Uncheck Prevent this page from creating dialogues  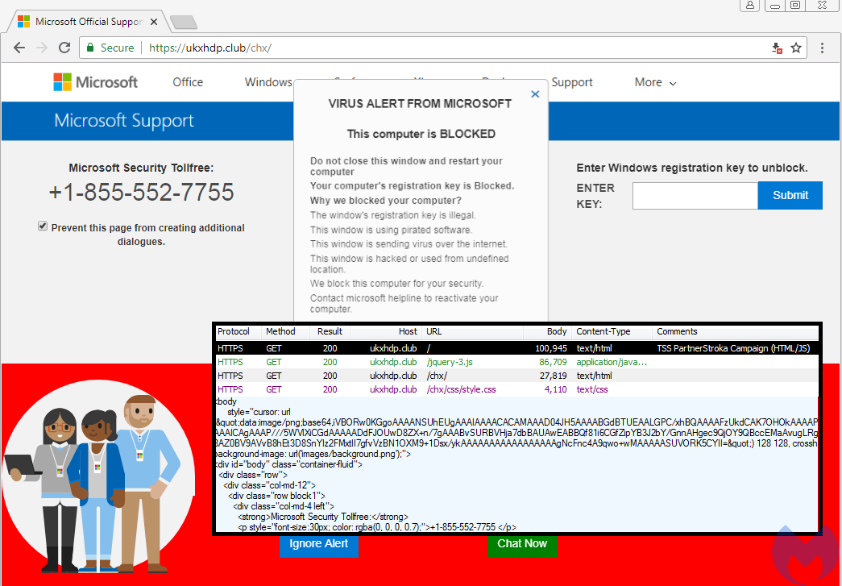43,227
